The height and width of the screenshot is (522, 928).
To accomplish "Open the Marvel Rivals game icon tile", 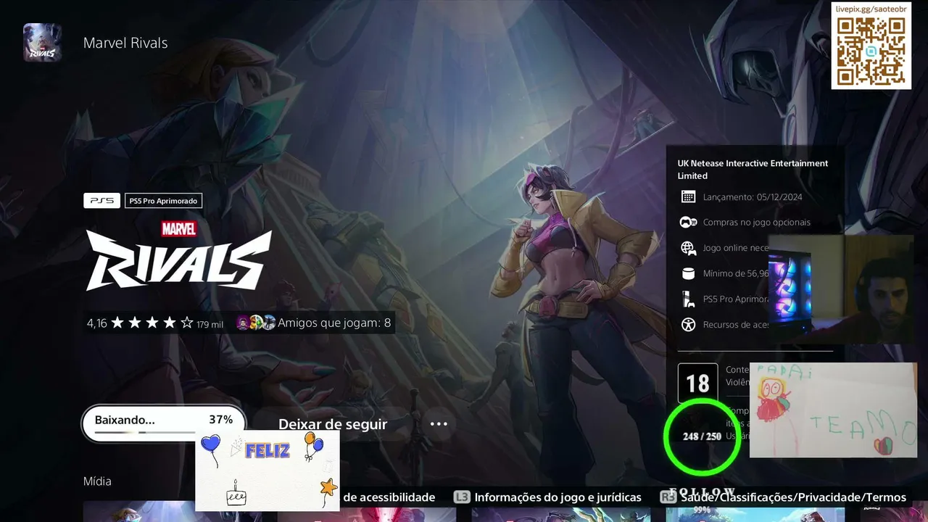I will click(x=42, y=42).
